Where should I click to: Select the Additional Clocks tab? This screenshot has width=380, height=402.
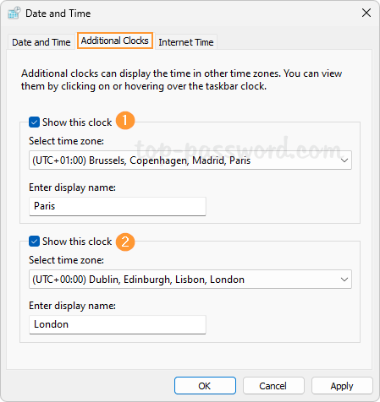[115, 41]
